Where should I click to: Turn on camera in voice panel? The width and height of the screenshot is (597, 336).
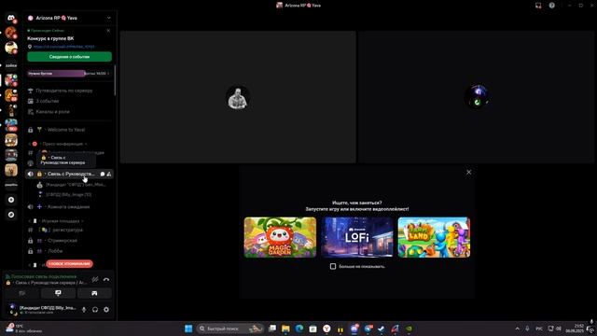point(22,293)
